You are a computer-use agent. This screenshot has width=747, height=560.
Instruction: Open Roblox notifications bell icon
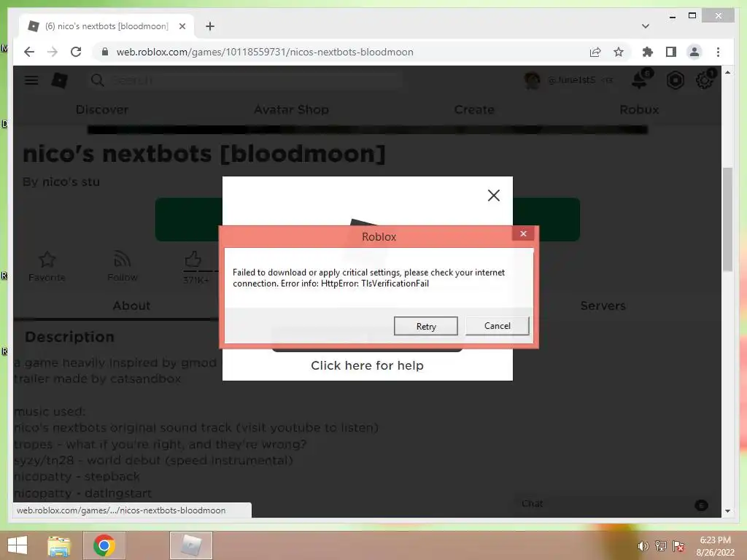[640, 80]
